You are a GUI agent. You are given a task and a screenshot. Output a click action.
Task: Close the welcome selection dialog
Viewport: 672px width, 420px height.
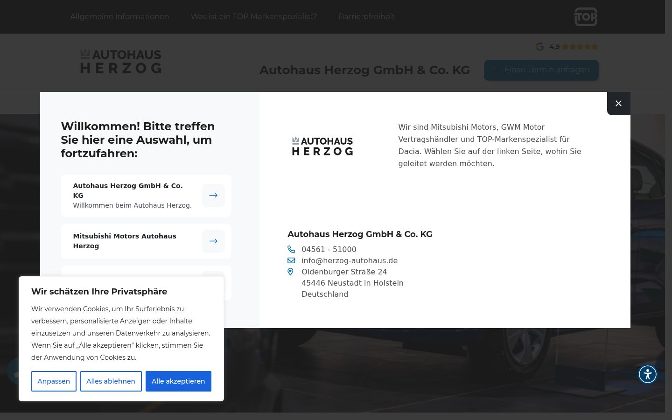click(618, 104)
